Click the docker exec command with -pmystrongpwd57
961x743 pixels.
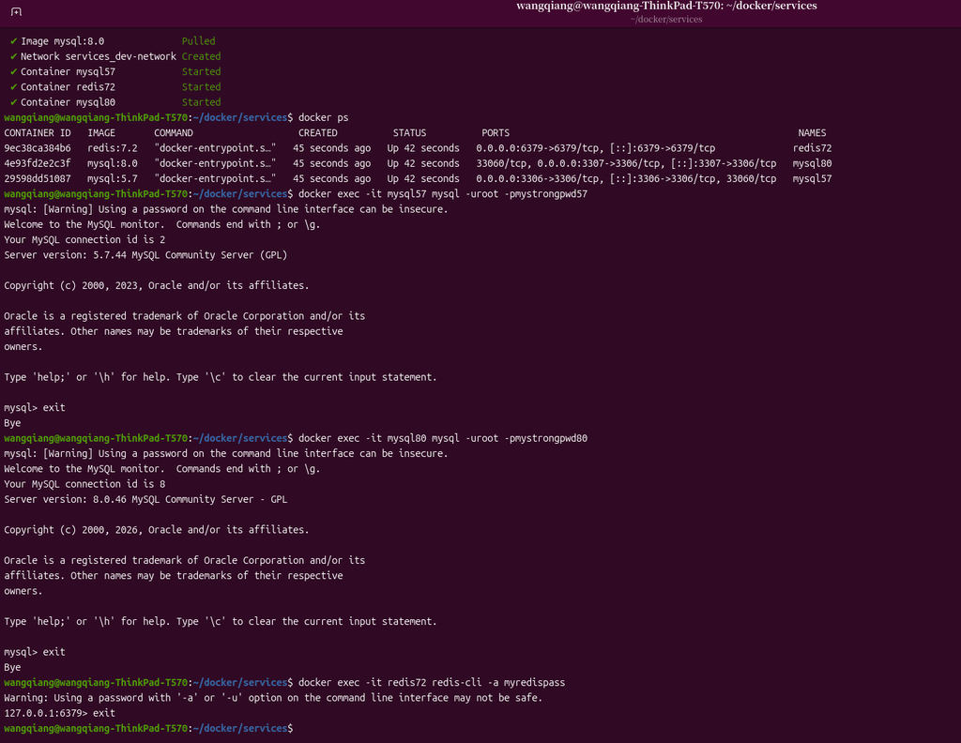443,194
